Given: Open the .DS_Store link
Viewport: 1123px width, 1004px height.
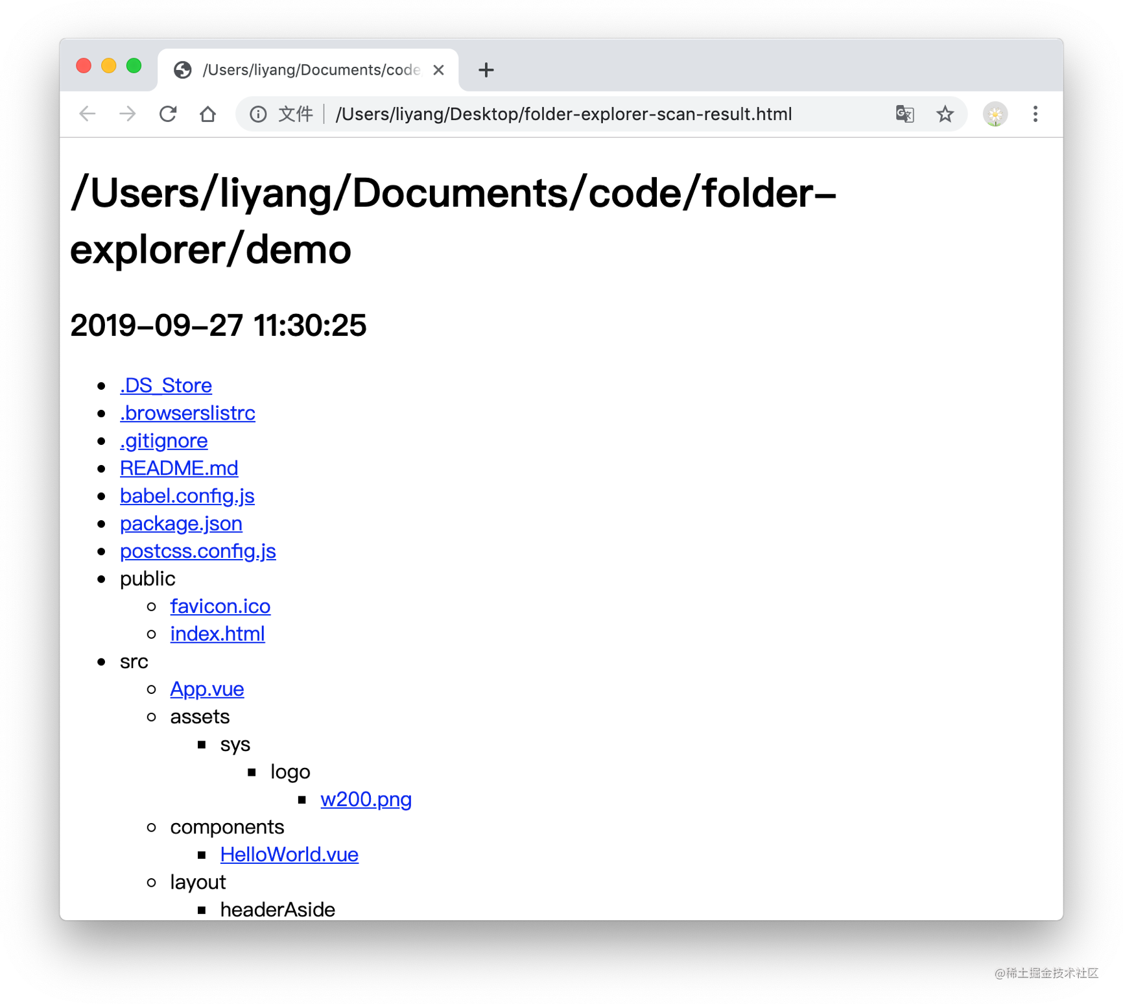Looking at the screenshot, I should pyautogui.click(x=166, y=385).
